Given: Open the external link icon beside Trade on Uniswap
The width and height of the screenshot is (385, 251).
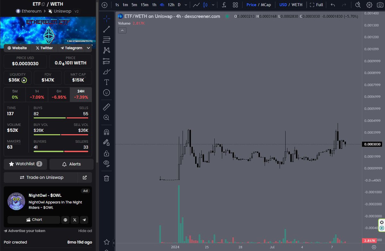Looking at the screenshot, I should click(x=85, y=177).
